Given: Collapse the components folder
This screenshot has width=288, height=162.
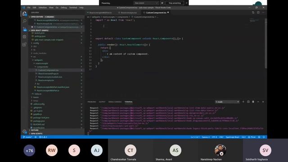Looking at the screenshot, I should pos(41,67).
